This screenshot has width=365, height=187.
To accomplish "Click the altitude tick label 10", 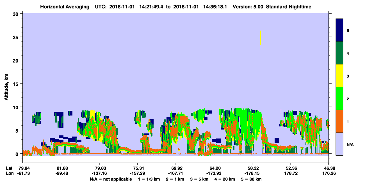I will click(x=16, y=107).
